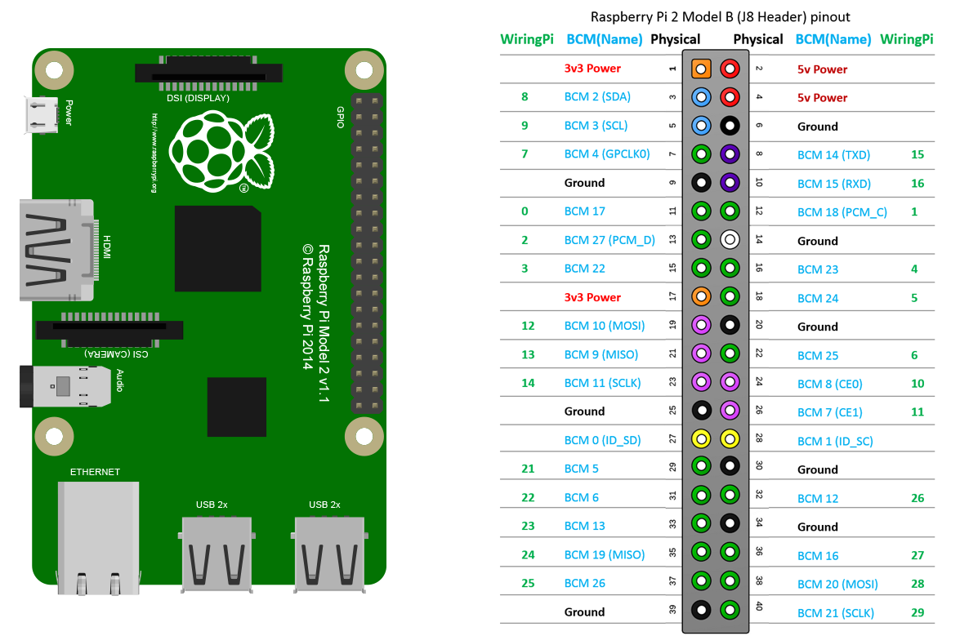This screenshot has width=960, height=636.
Task: Click the black pin 6 Ground circle
Action: [x=730, y=126]
